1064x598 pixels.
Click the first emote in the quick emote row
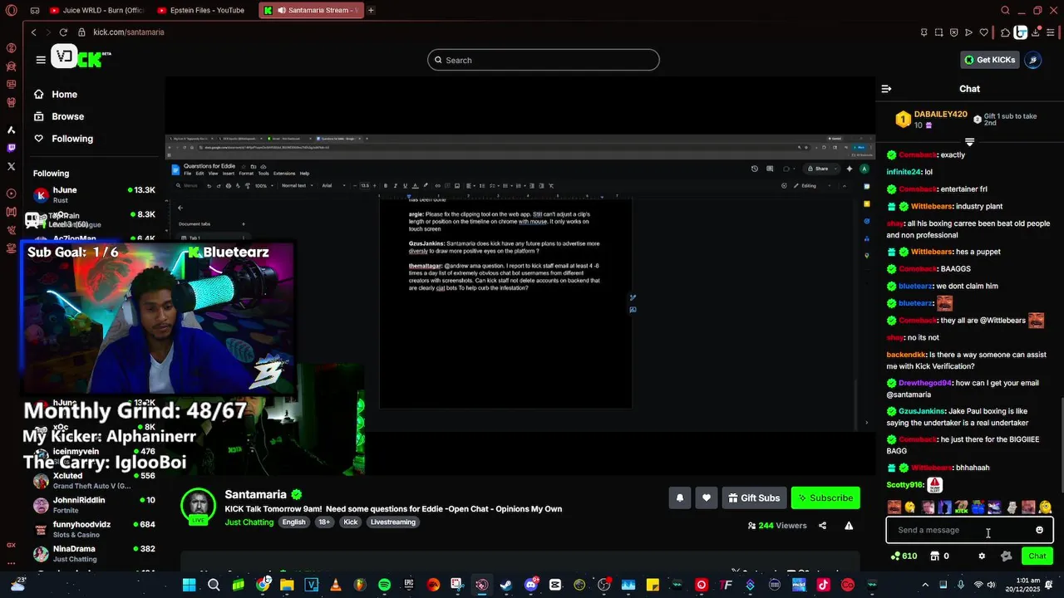point(894,507)
